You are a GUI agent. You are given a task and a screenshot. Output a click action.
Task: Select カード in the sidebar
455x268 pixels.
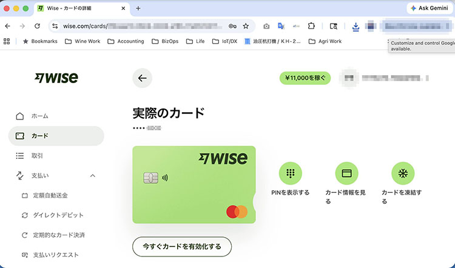pyautogui.click(x=56, y=136)
